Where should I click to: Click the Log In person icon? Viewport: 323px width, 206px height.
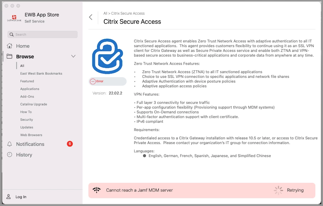click(x=9, y=196)
